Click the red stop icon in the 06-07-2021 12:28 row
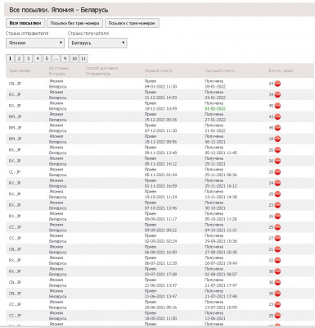 [x=277, y=260]
